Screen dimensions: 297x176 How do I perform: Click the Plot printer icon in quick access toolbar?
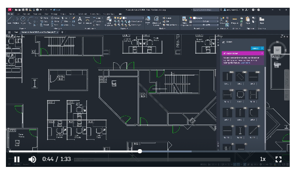(x=37, y=10)
